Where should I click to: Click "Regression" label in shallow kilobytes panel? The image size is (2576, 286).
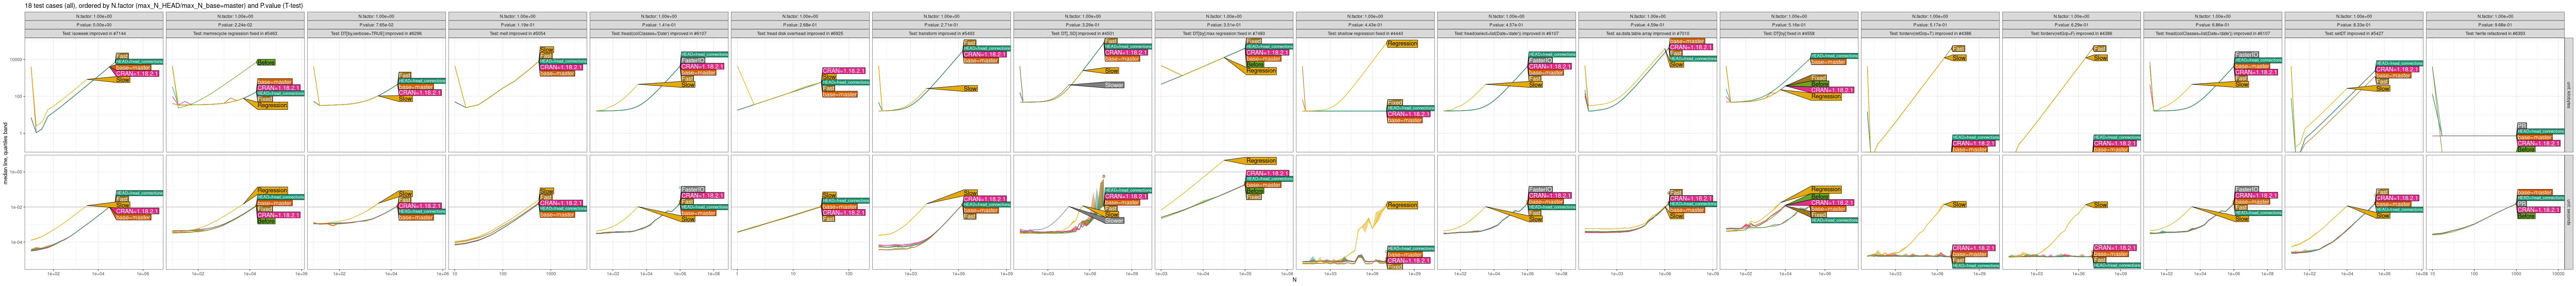pyautogui.click(x=1402, y=44)
